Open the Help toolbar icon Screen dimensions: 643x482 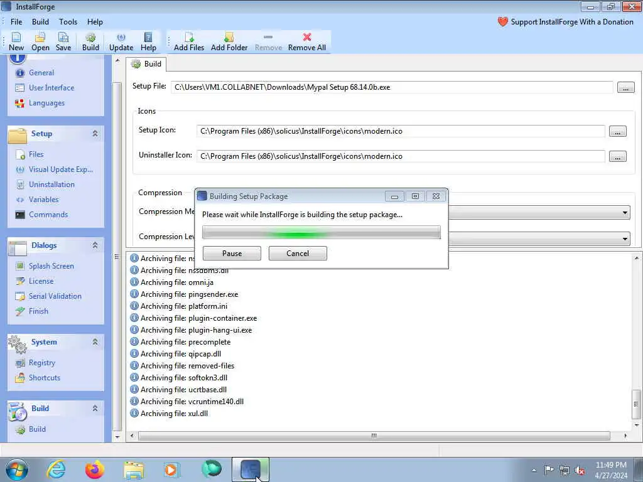[x=148, y=42]
